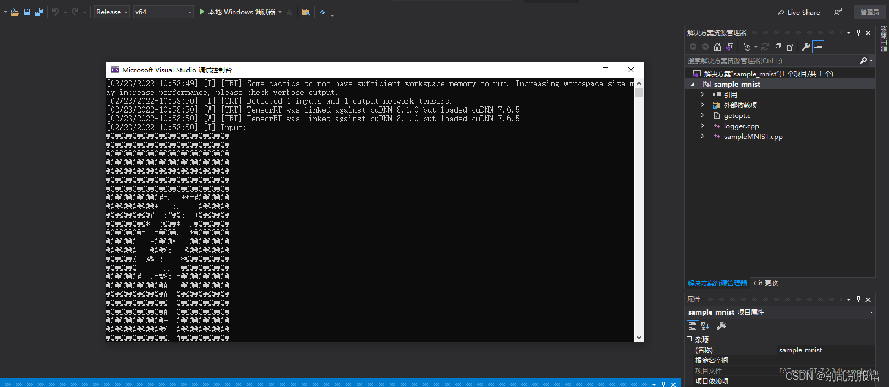Maximize the Microsoft Visual Studio 调试控制台 window
The width and height of the screenshot is (889, 387).
pos(606,70)
